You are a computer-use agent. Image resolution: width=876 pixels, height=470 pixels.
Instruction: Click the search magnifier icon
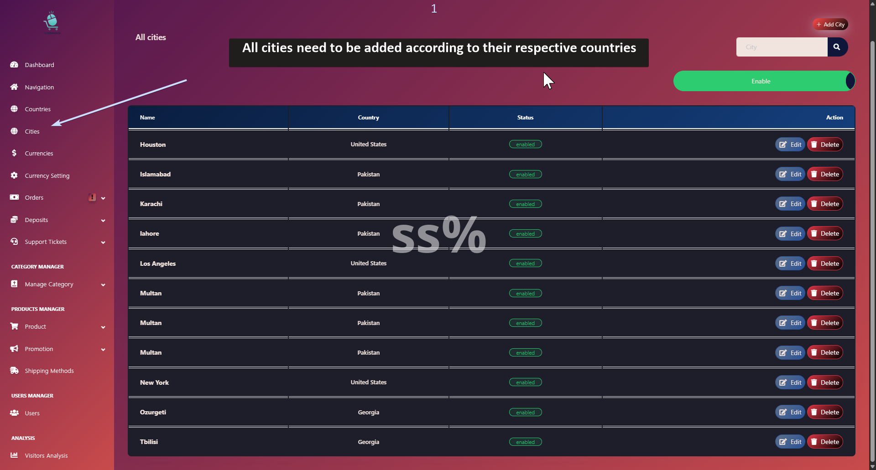(837, 47)
